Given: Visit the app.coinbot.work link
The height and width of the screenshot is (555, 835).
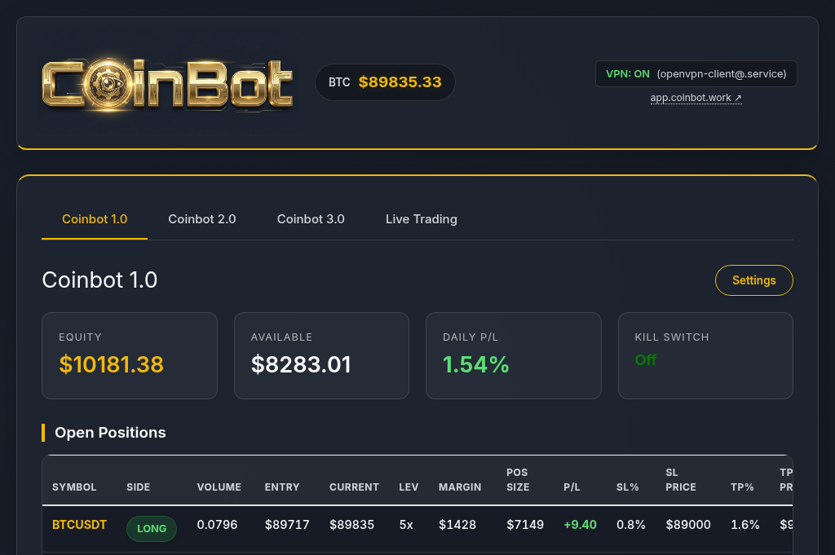Looking at the screenshot, I should coord(691,97).
